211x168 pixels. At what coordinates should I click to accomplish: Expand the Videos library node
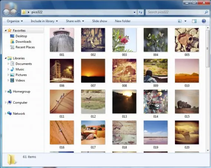(8, 80)
